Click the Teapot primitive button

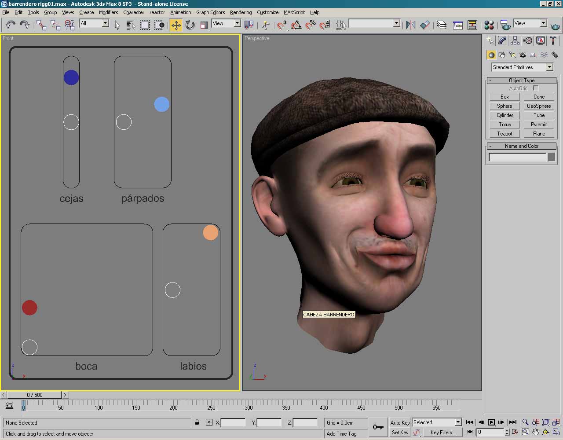pyautogui.click(x=505, y=134)
